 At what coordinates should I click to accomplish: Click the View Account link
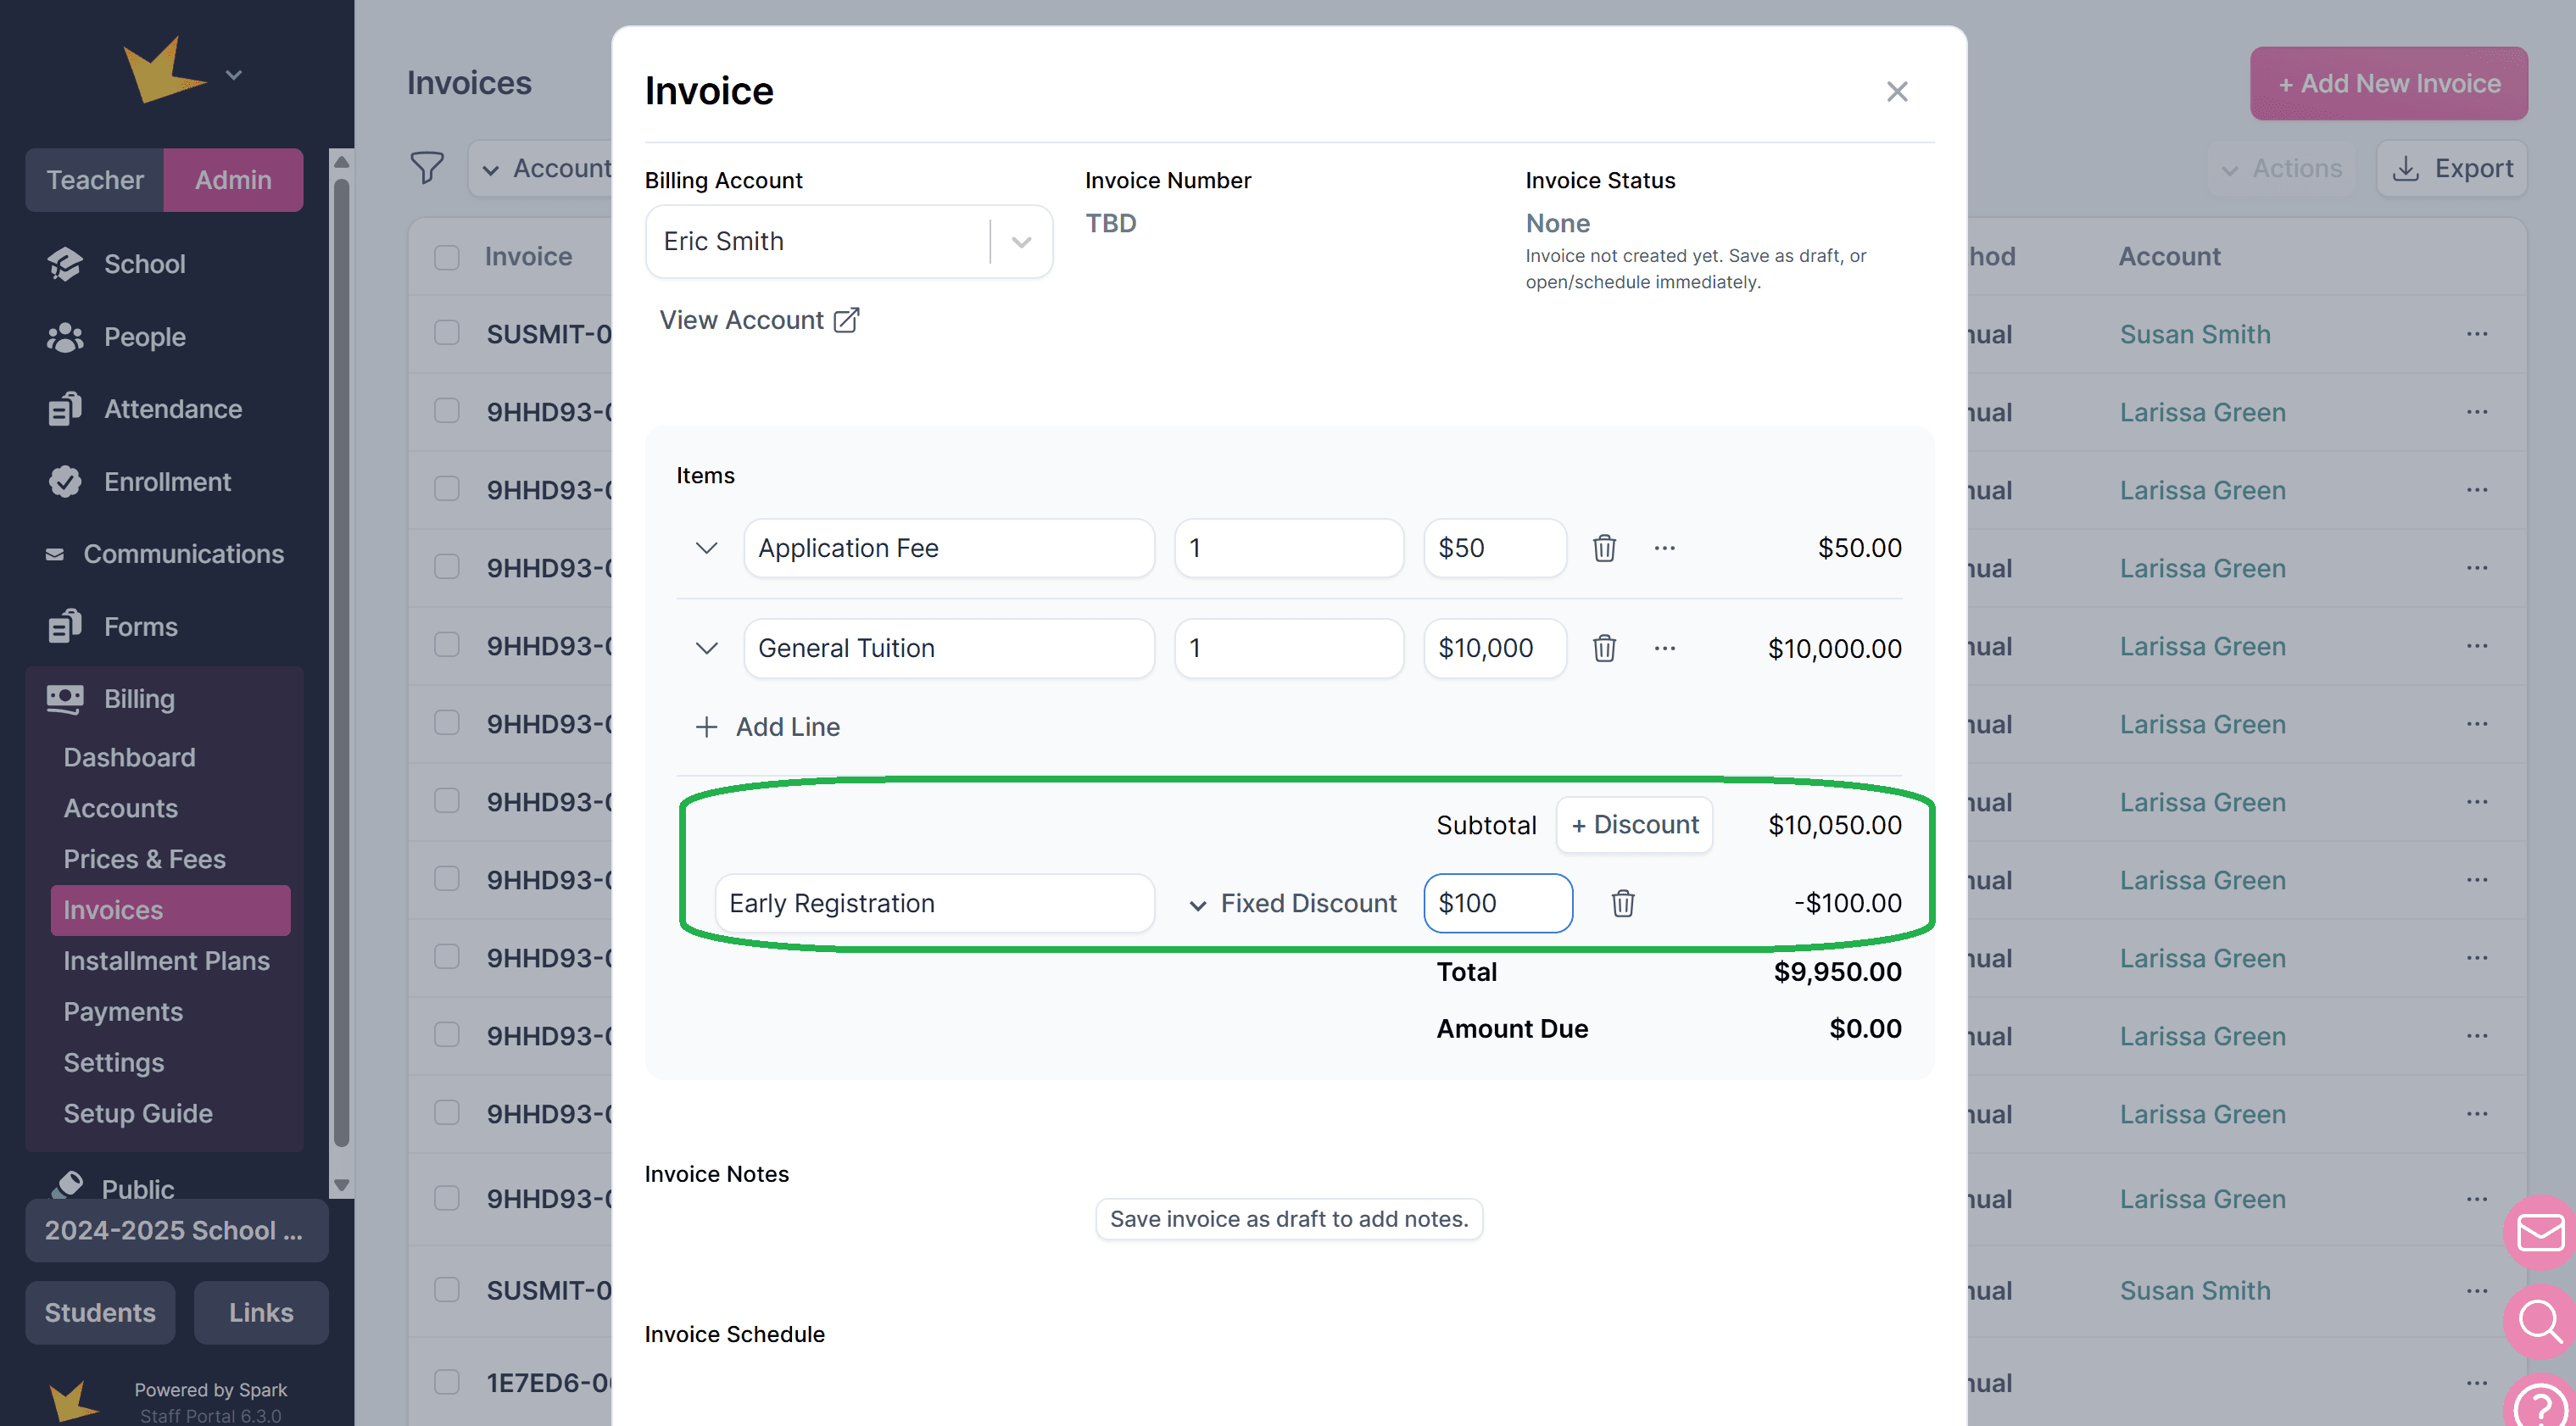click(758, 320)
